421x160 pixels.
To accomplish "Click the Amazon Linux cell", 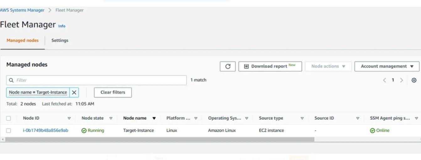I will pos(222,131).
